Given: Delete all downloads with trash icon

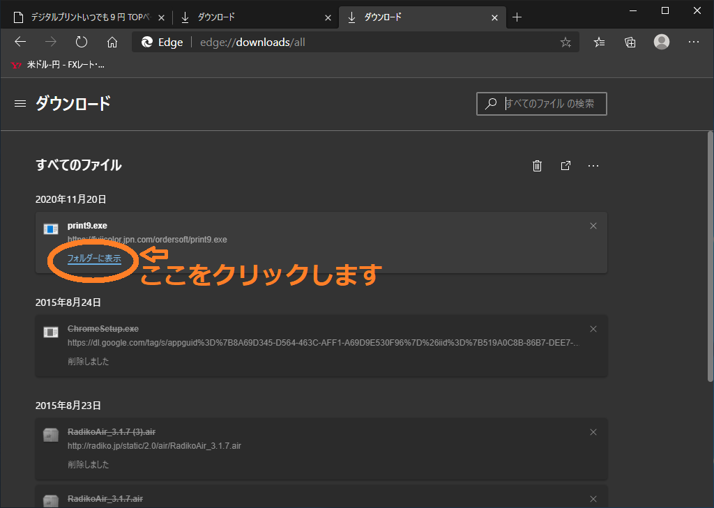Looking at the screenshot, I should click(x=537, y=166).
